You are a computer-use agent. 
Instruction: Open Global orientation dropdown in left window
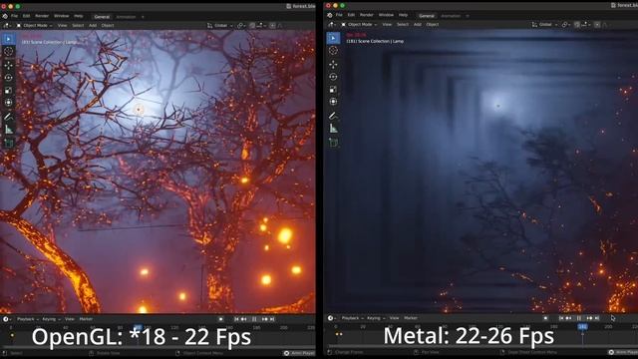[x=220, y=25]
